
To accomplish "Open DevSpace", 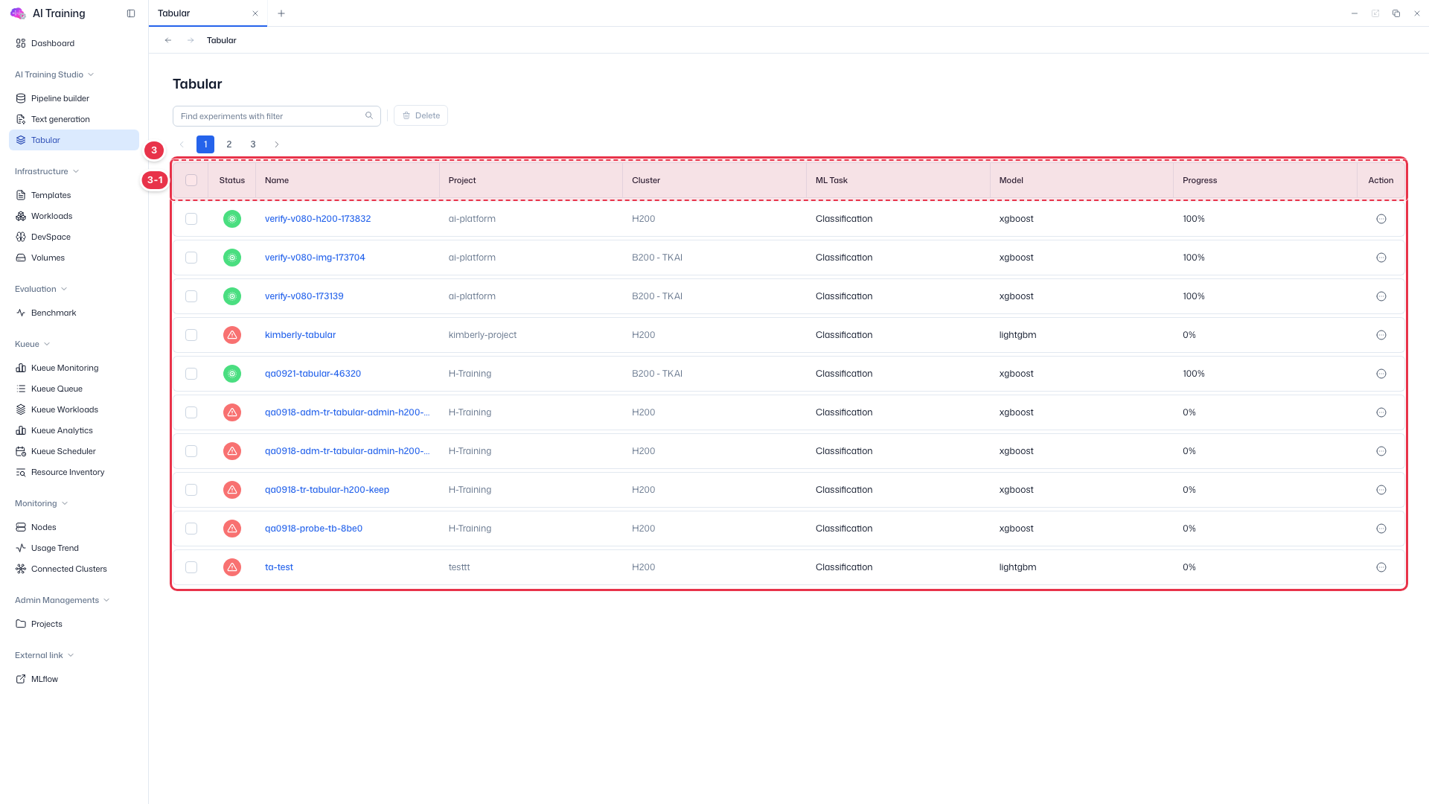I will [x=51, y=237].
